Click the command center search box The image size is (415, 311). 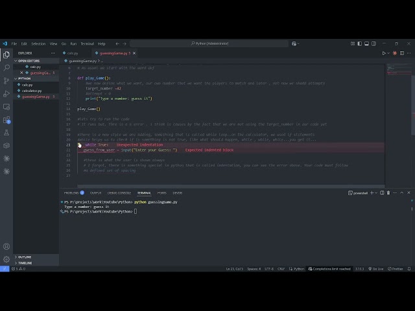(x=209, y=43)
